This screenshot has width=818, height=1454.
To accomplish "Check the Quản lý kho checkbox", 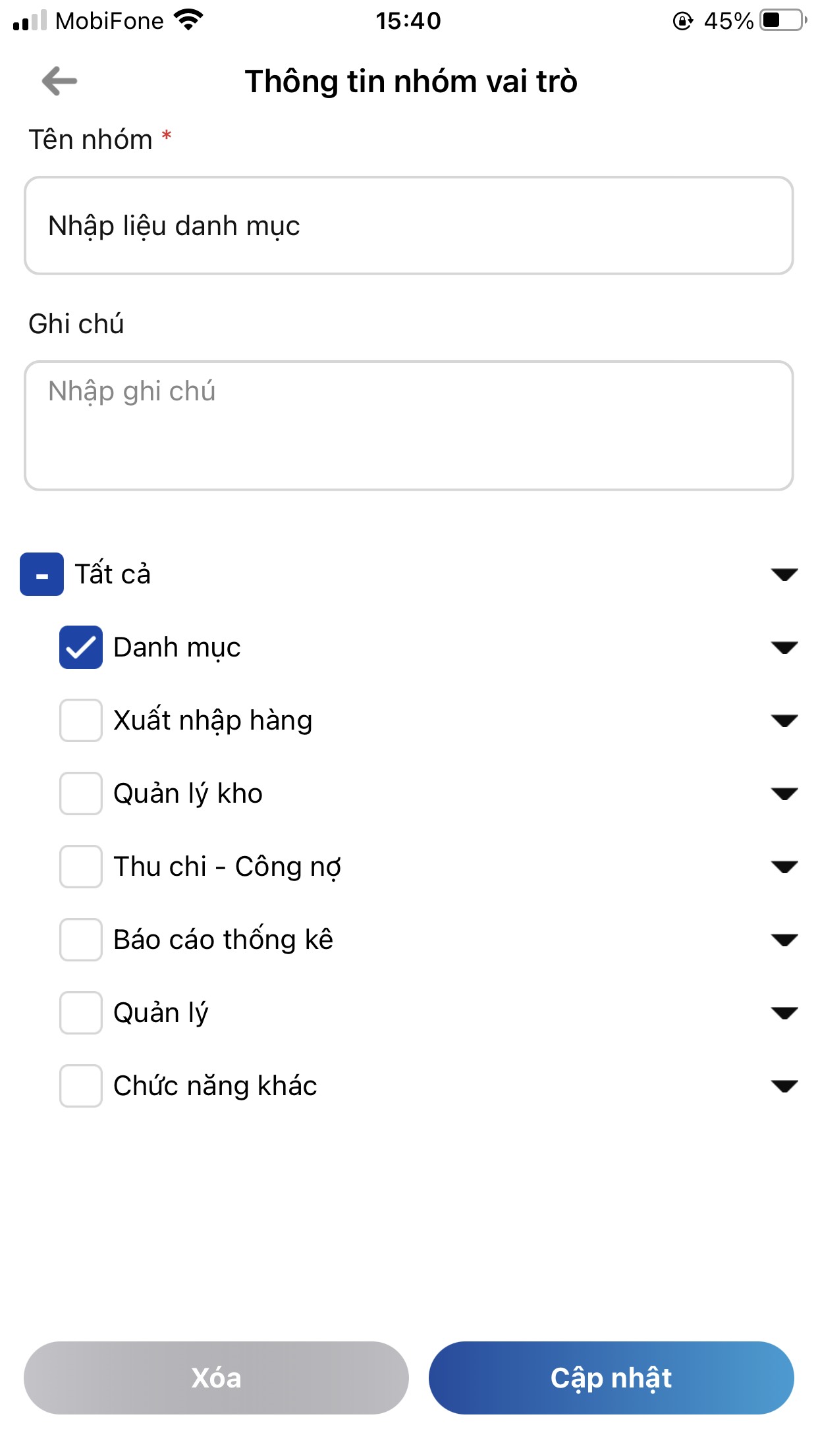I will (81, 794).
